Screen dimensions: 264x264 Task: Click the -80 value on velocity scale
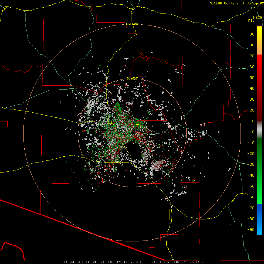click(251, 219)
